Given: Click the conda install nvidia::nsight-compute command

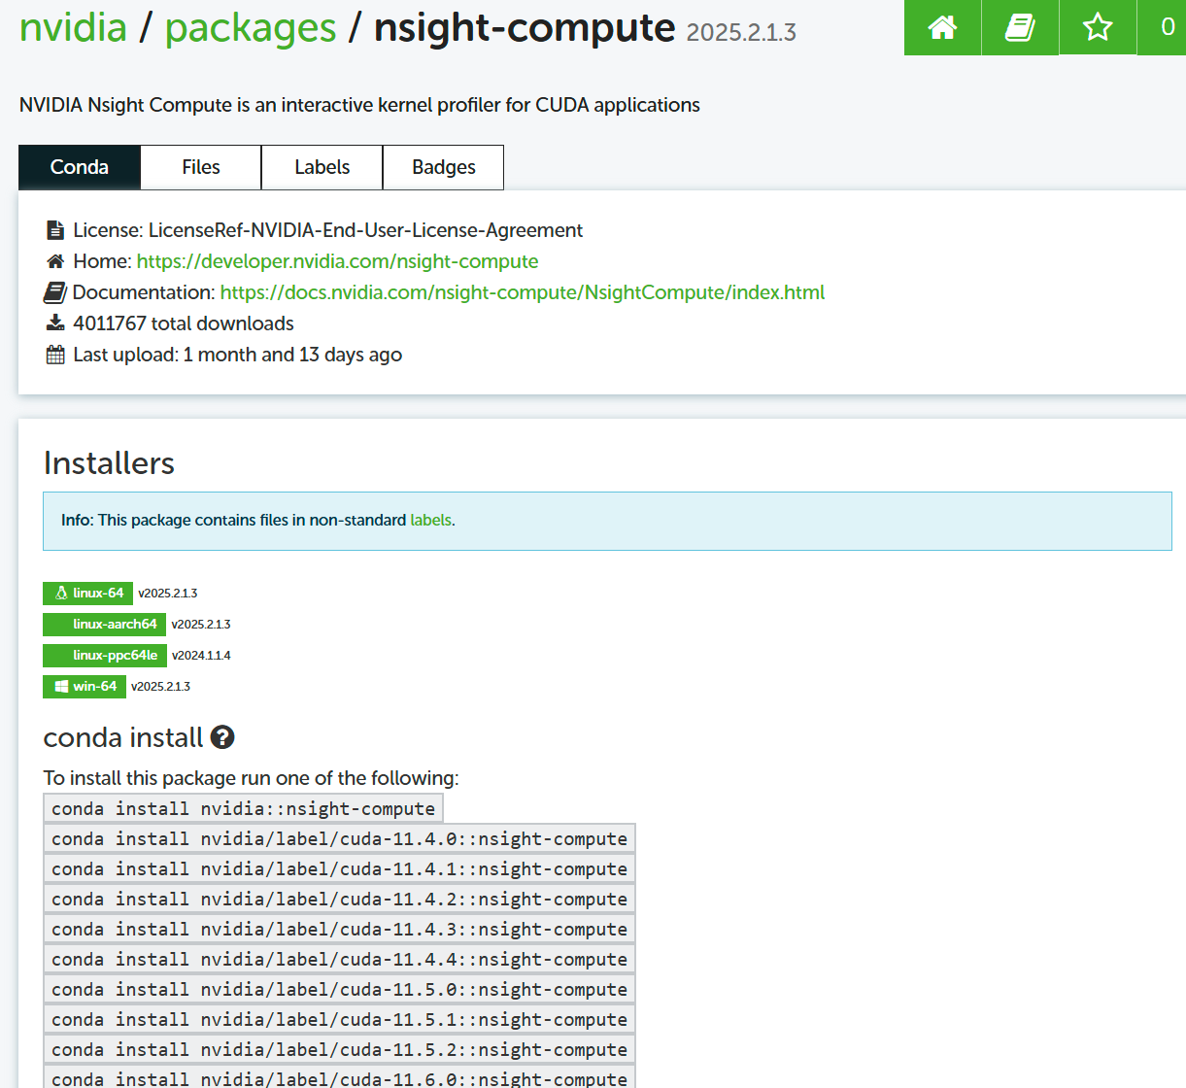Looking at the screenshot, I should point(244,808).
